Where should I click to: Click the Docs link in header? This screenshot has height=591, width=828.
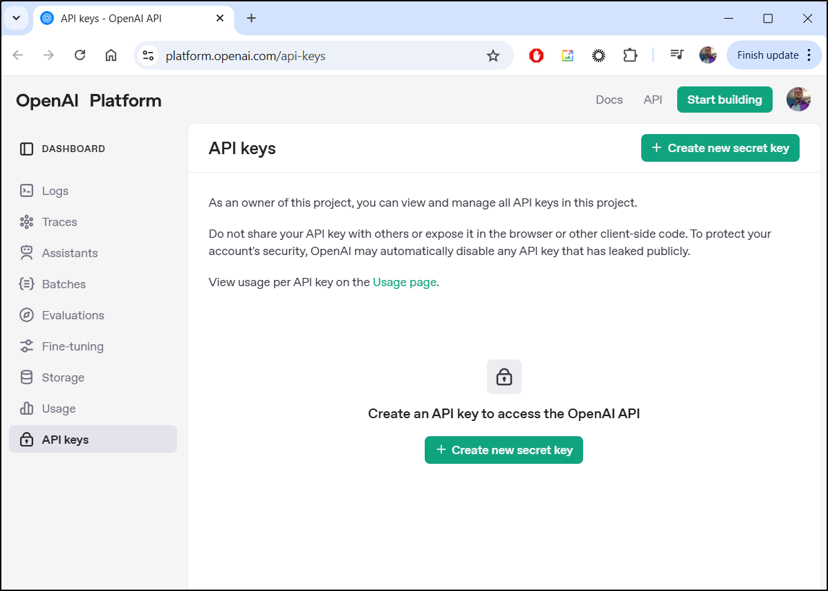pos(609,100)
